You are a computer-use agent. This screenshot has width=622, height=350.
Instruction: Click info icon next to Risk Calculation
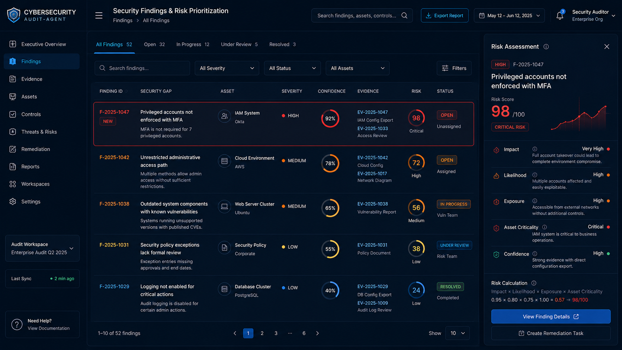pos(534,283)
